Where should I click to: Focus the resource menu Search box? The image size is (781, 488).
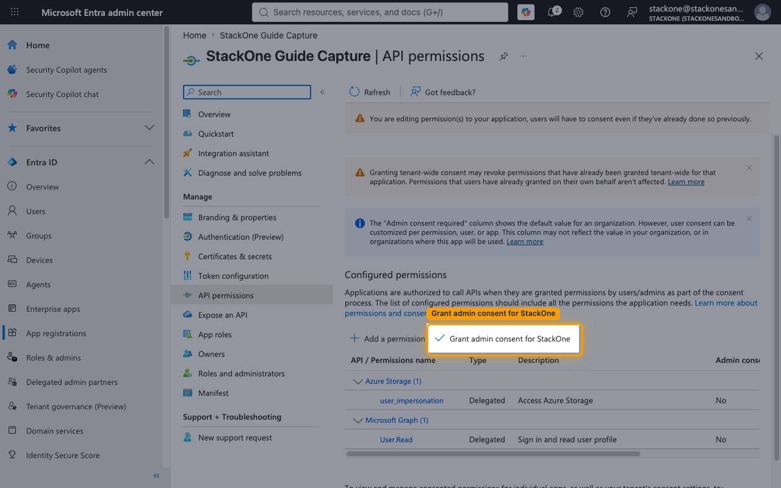[247, 92]
